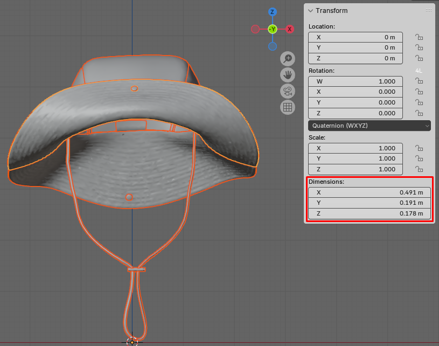Click the hand pan view icon
This screenshot has height=346, width=439.
[288, 74]
